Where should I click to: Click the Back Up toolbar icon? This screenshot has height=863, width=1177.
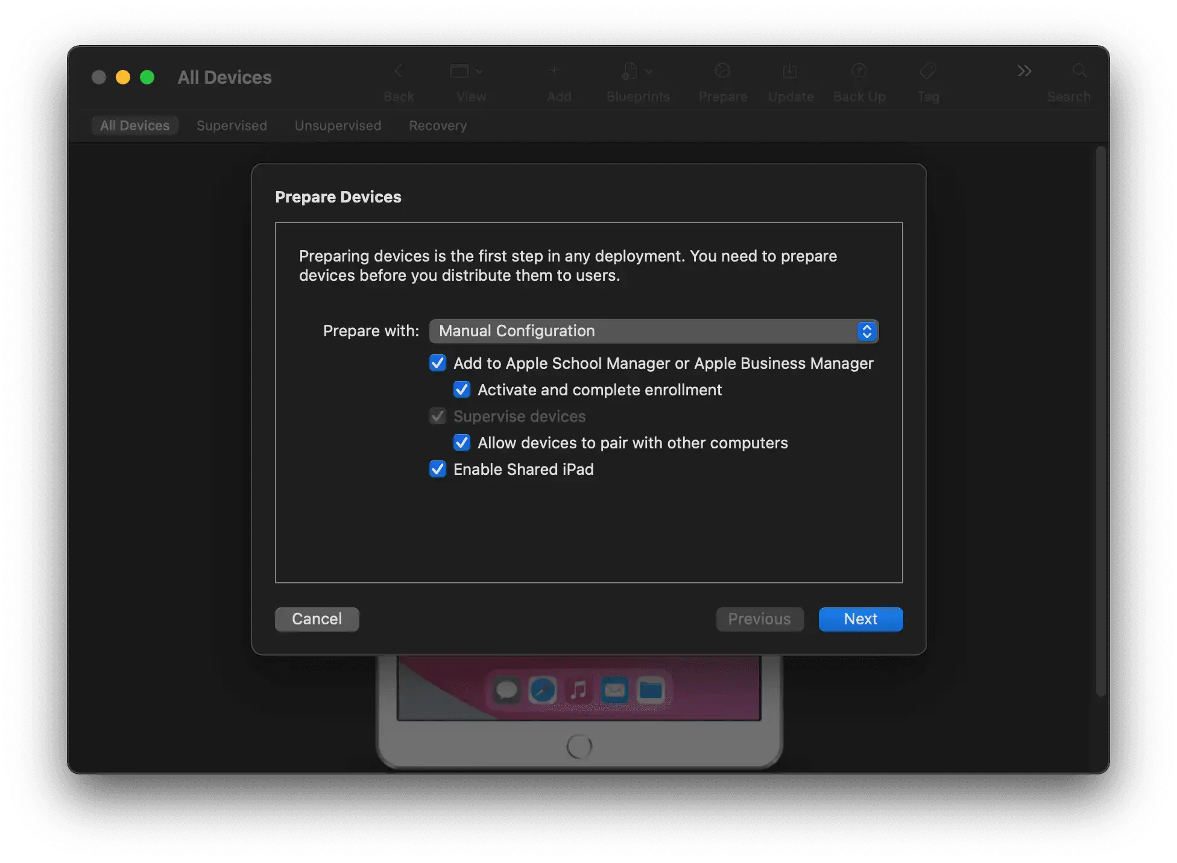click(859, 71)
